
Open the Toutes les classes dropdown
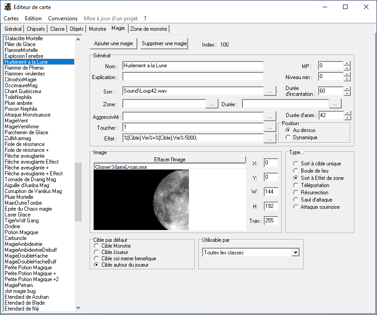pos(295,253)
